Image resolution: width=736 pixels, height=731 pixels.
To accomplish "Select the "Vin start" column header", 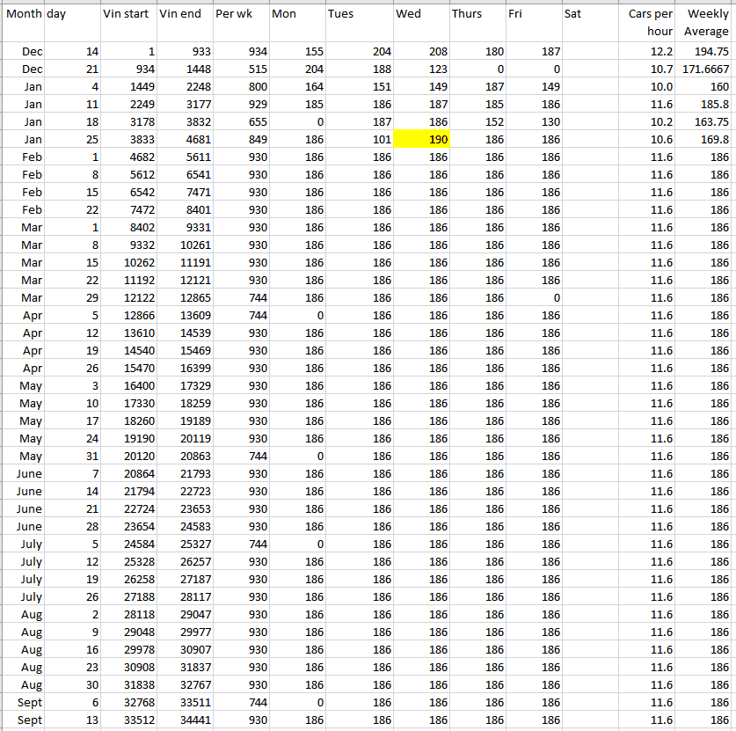I will pos(128,15).
